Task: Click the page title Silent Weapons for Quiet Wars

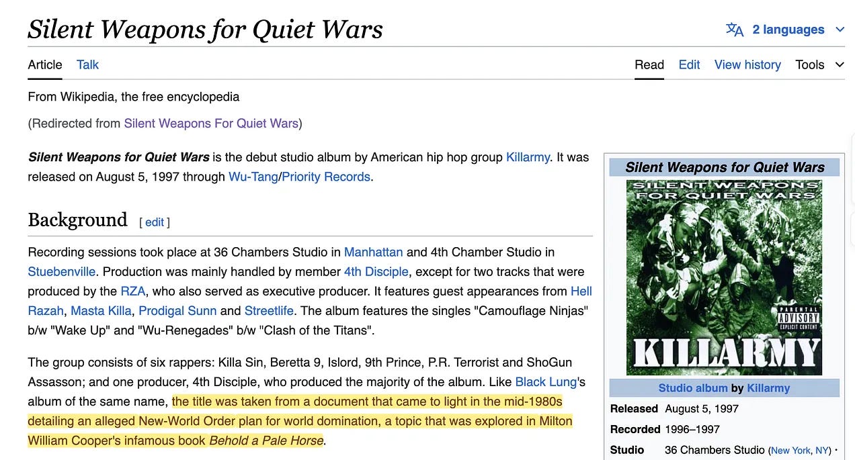Action: click(x=205, y=29)
